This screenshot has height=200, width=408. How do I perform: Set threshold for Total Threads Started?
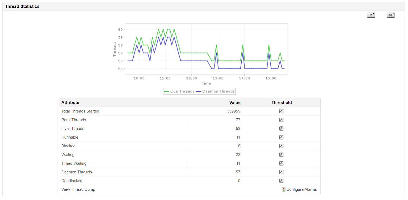[x=281, y=111]
